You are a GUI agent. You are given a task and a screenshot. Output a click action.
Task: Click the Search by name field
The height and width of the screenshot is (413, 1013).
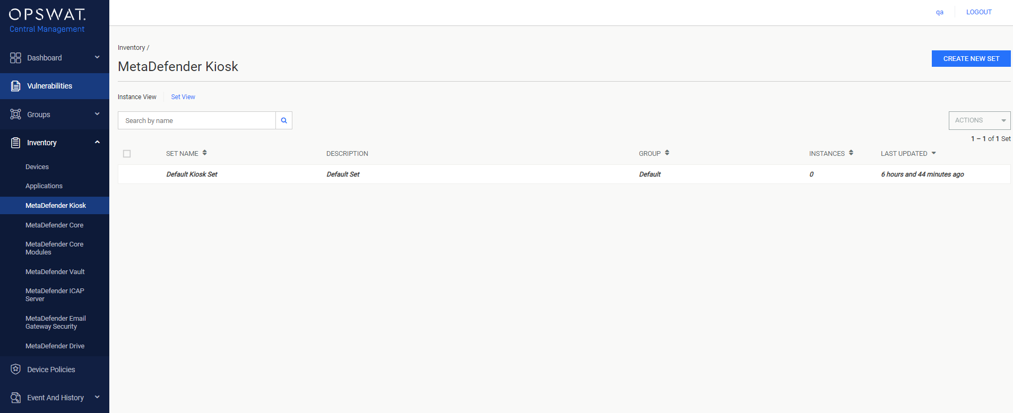pyautogui.click(x=197, y=120)
